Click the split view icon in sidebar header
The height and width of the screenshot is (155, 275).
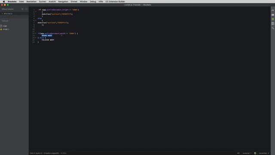coord(26,9)
